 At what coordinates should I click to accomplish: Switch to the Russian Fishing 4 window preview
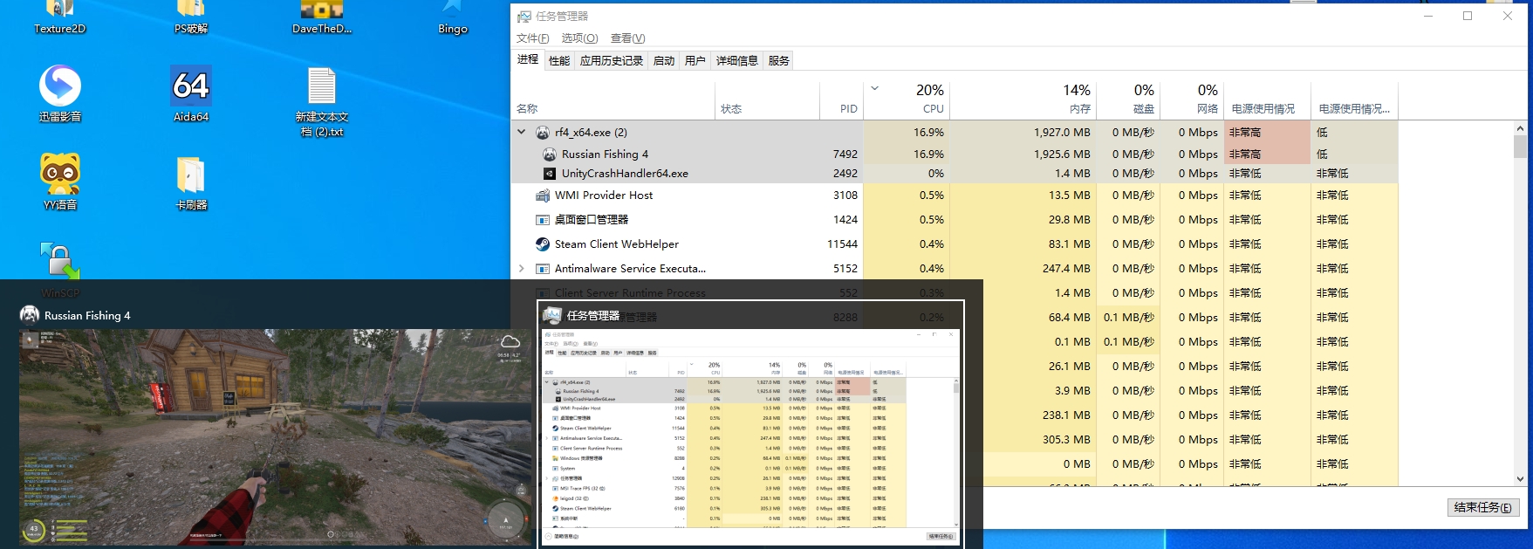[276, 425]
